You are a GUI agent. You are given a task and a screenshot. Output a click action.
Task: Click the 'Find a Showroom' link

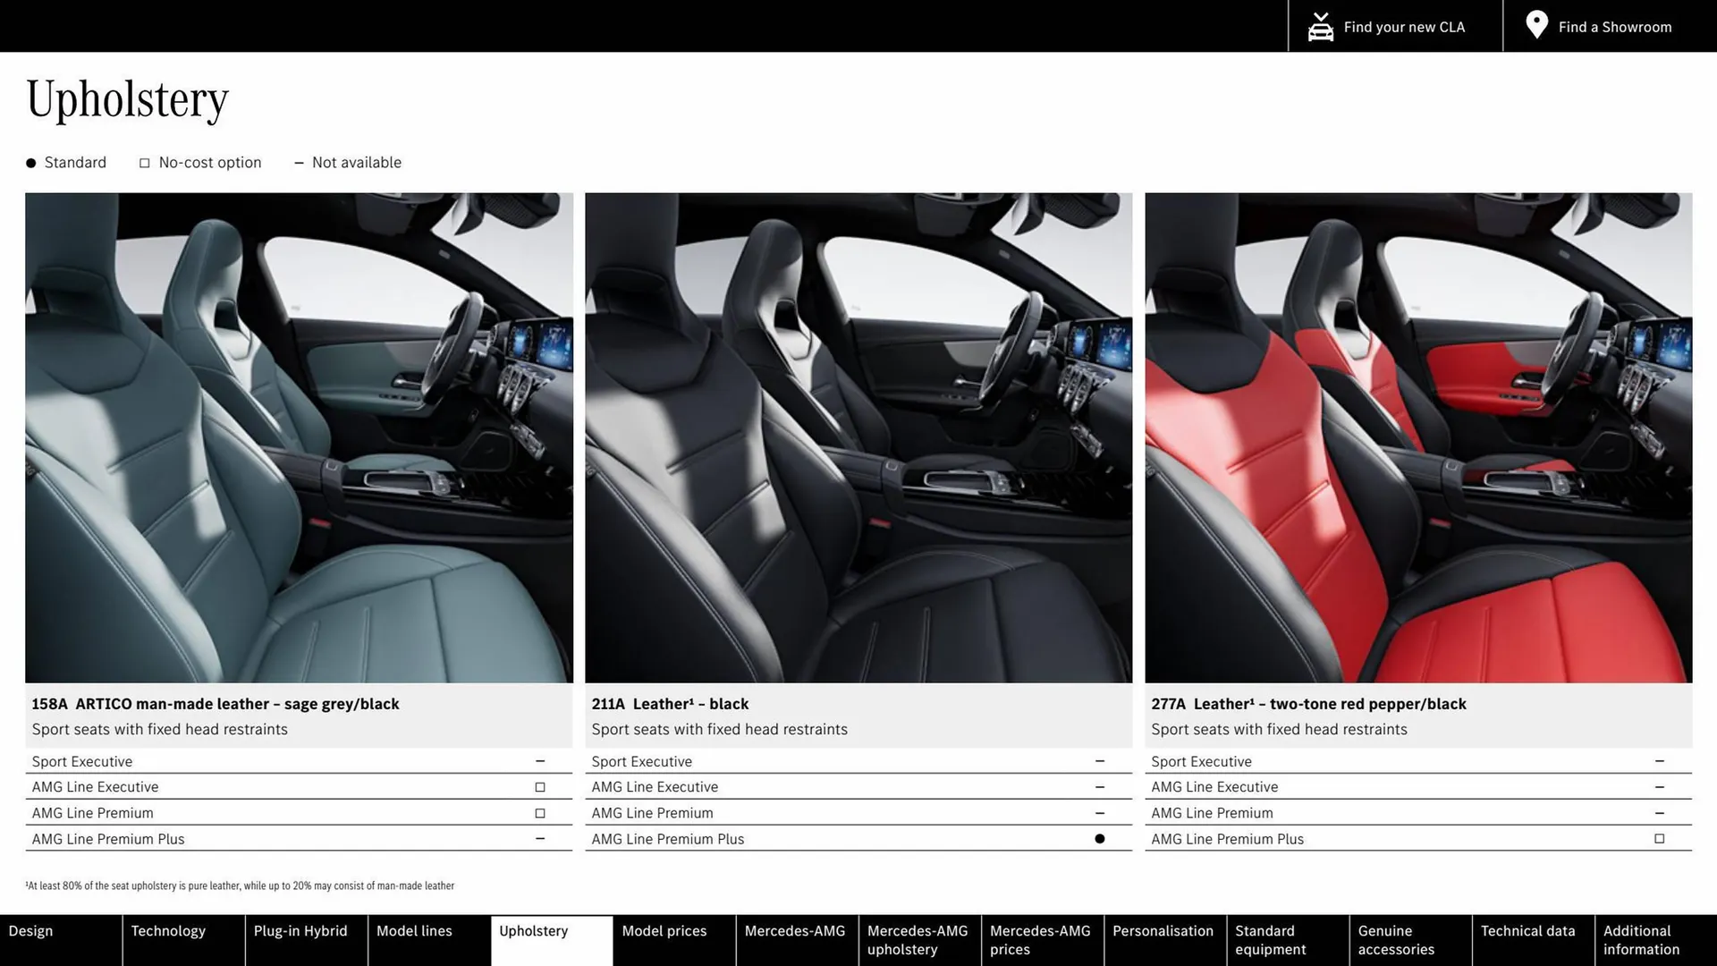1614,26
